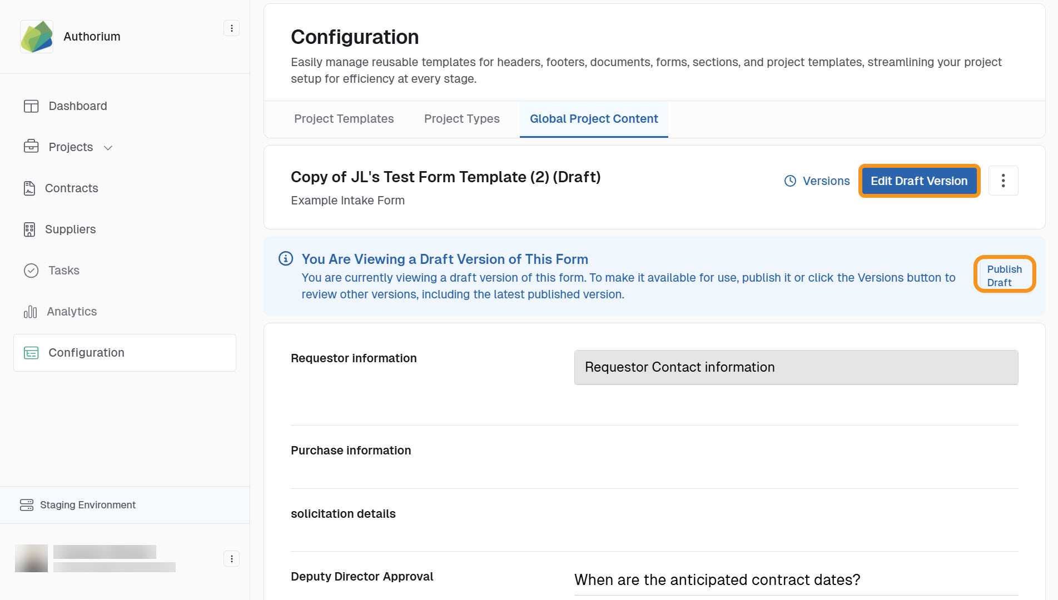
Task: Click the info icon in the draft banner
Action: (285, 258)
